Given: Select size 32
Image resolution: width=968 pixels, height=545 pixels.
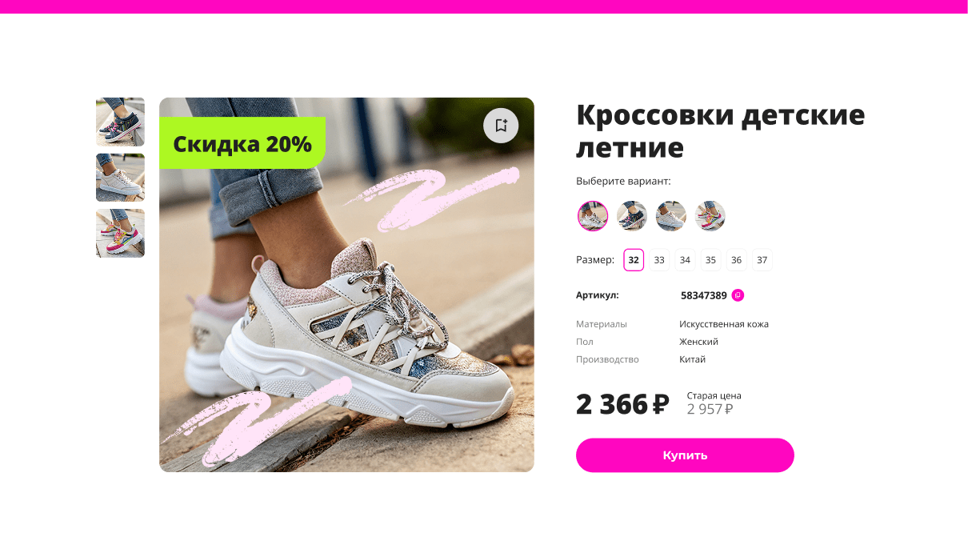Looking at the screenshot, I should click(x=634, y=260).
